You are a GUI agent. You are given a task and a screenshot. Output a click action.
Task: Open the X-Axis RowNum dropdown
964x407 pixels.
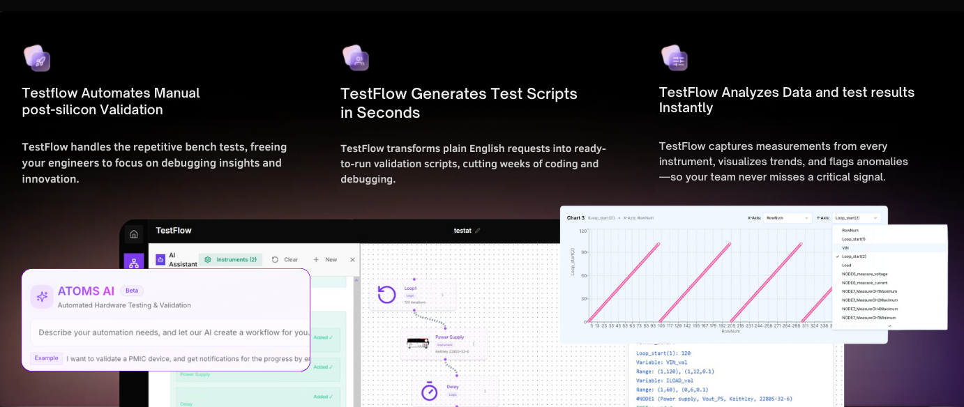(x=789, y=218)
